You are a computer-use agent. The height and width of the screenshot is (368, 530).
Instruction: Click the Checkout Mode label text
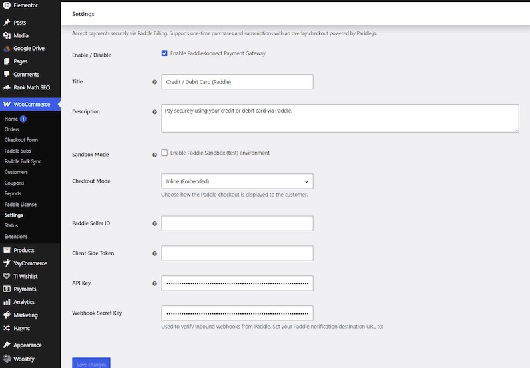91,181
